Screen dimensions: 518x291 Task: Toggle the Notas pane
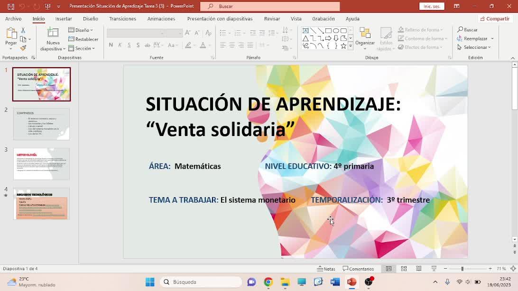click(326, 269)
